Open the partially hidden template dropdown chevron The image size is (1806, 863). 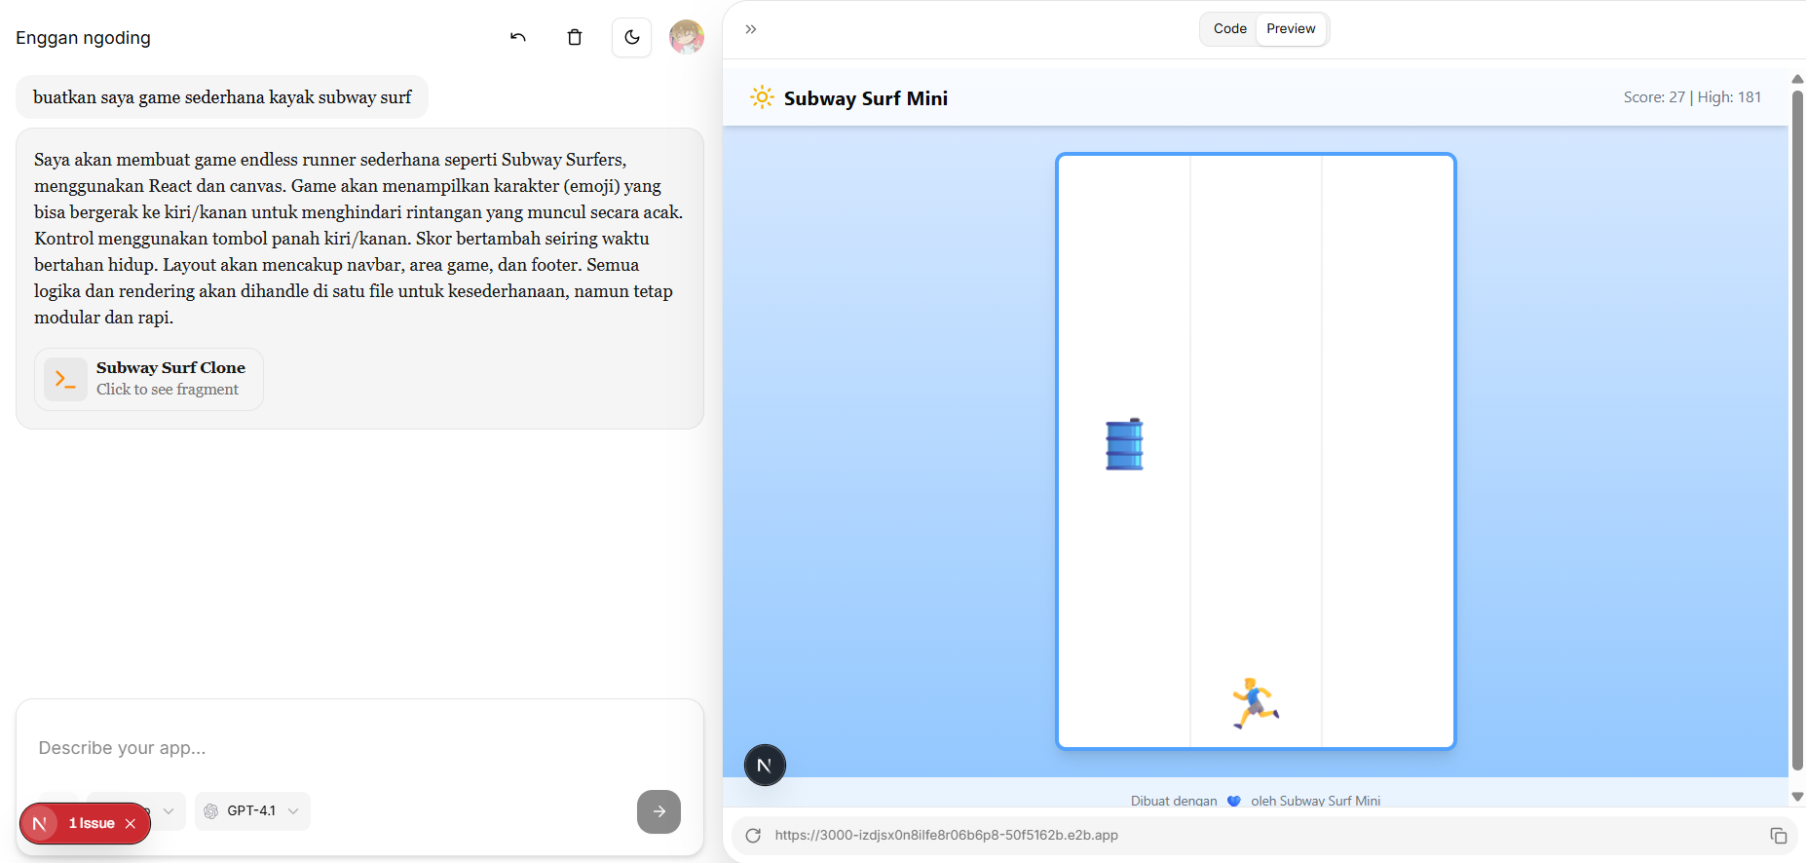pyautogui.click(x=169, y=811)
